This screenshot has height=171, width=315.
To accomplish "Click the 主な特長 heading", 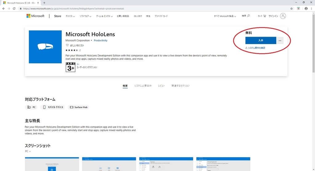I will click(32, 121).
